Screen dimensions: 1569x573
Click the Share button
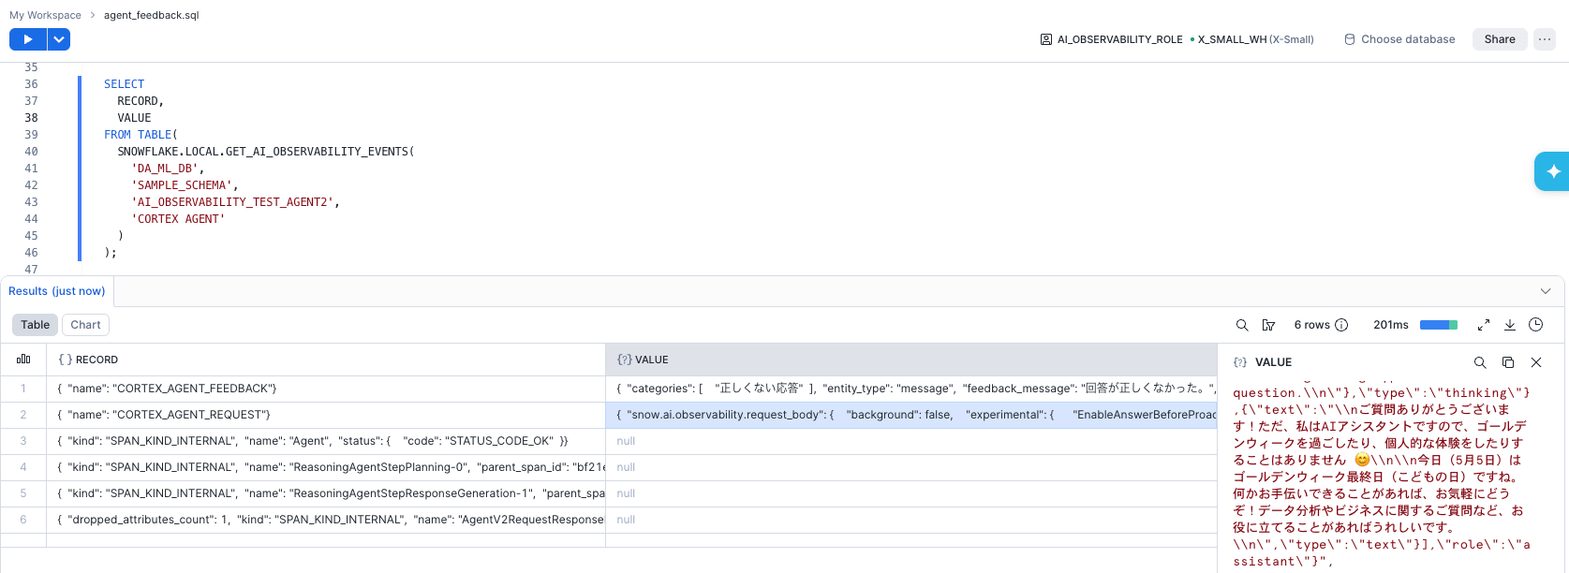[x=1500, y=39]
